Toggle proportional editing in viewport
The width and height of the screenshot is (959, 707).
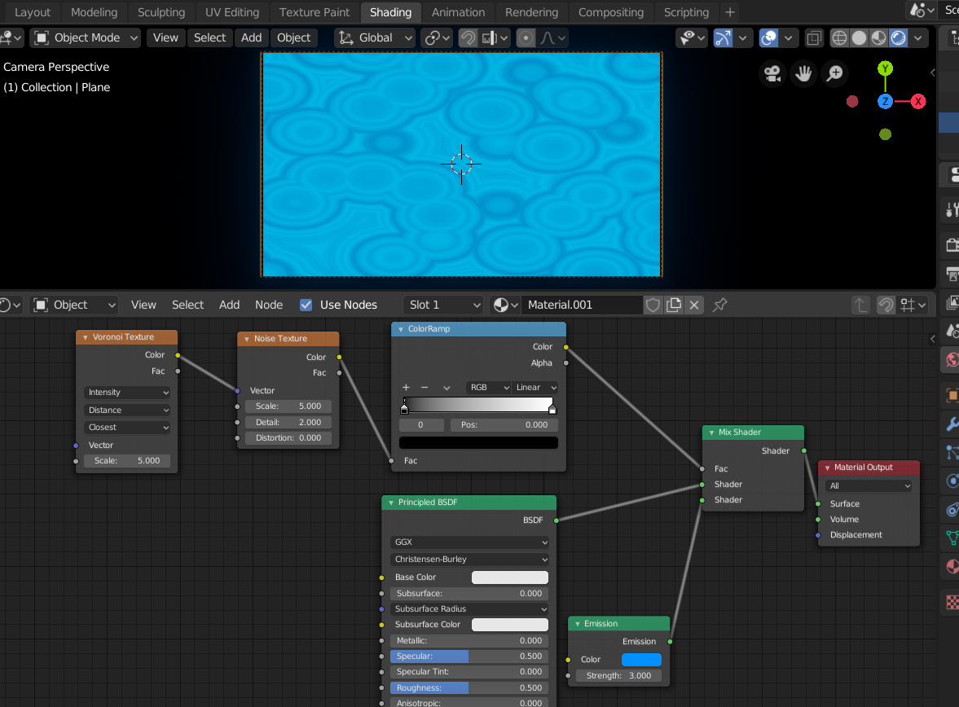point(526,38)
